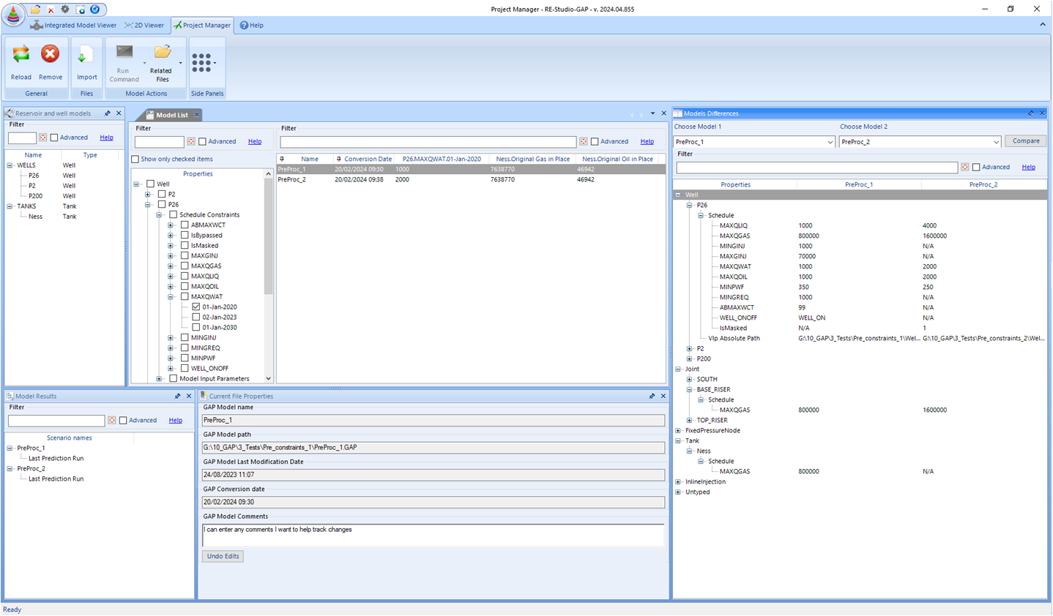
Task: Switch to Integrated Model Viewer tab
Action: (73, 25)
